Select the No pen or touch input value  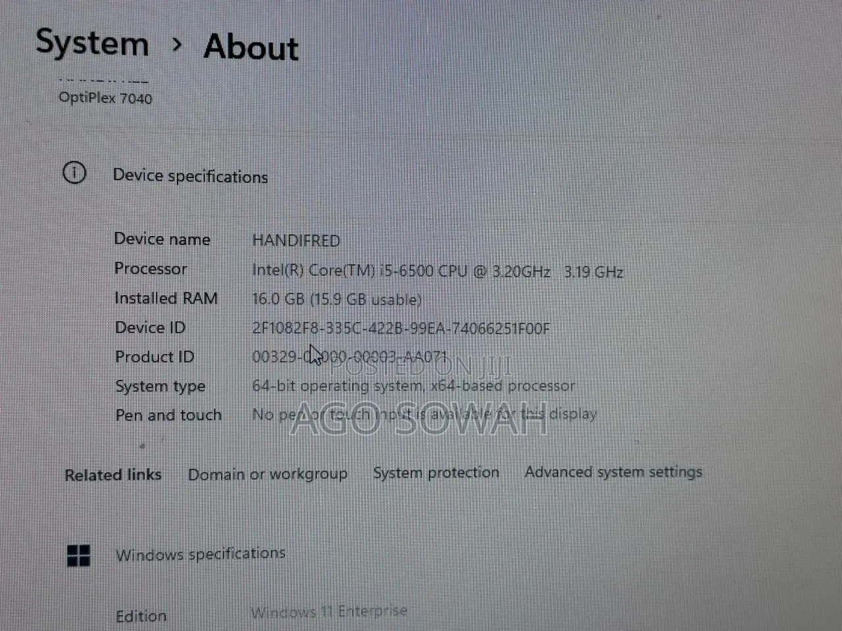pyautogui.click(x=424, y=414)
